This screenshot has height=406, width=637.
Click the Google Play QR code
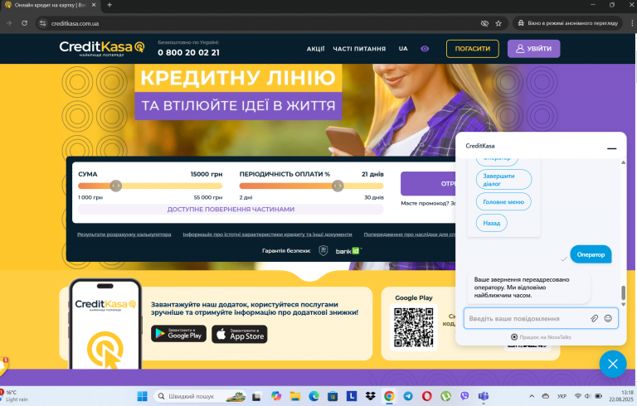click(x=414, y=327)
